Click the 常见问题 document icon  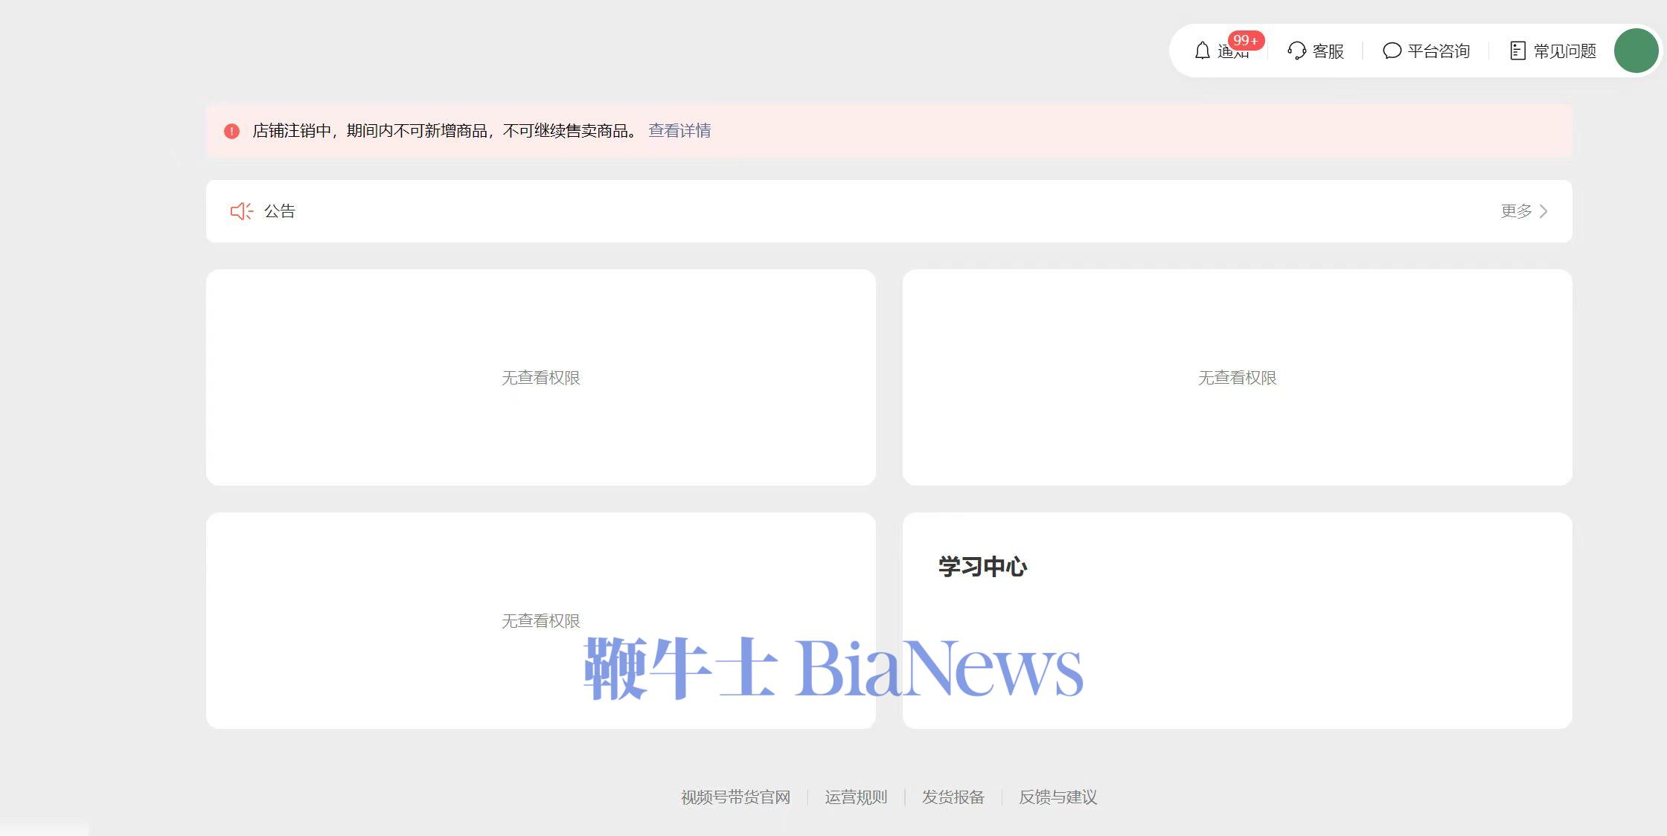coord(1517,51)
